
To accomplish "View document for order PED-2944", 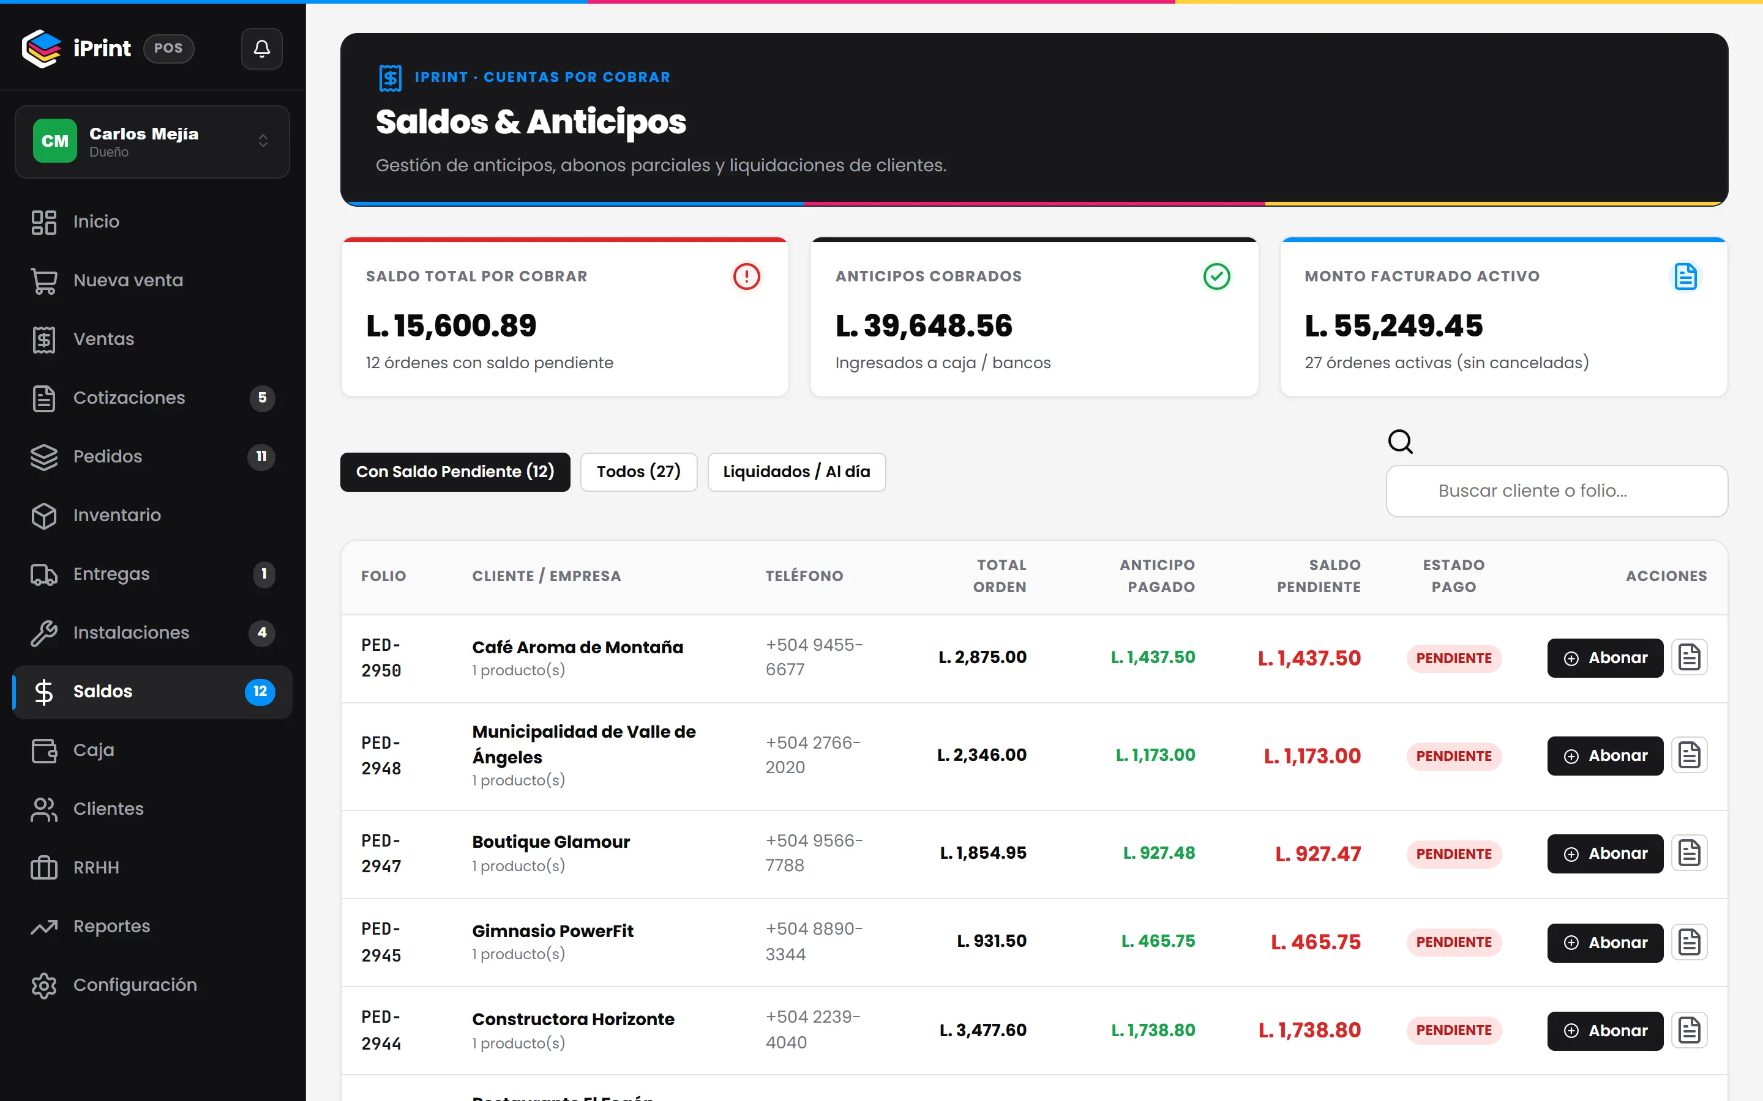I will coord(1690,1031).
